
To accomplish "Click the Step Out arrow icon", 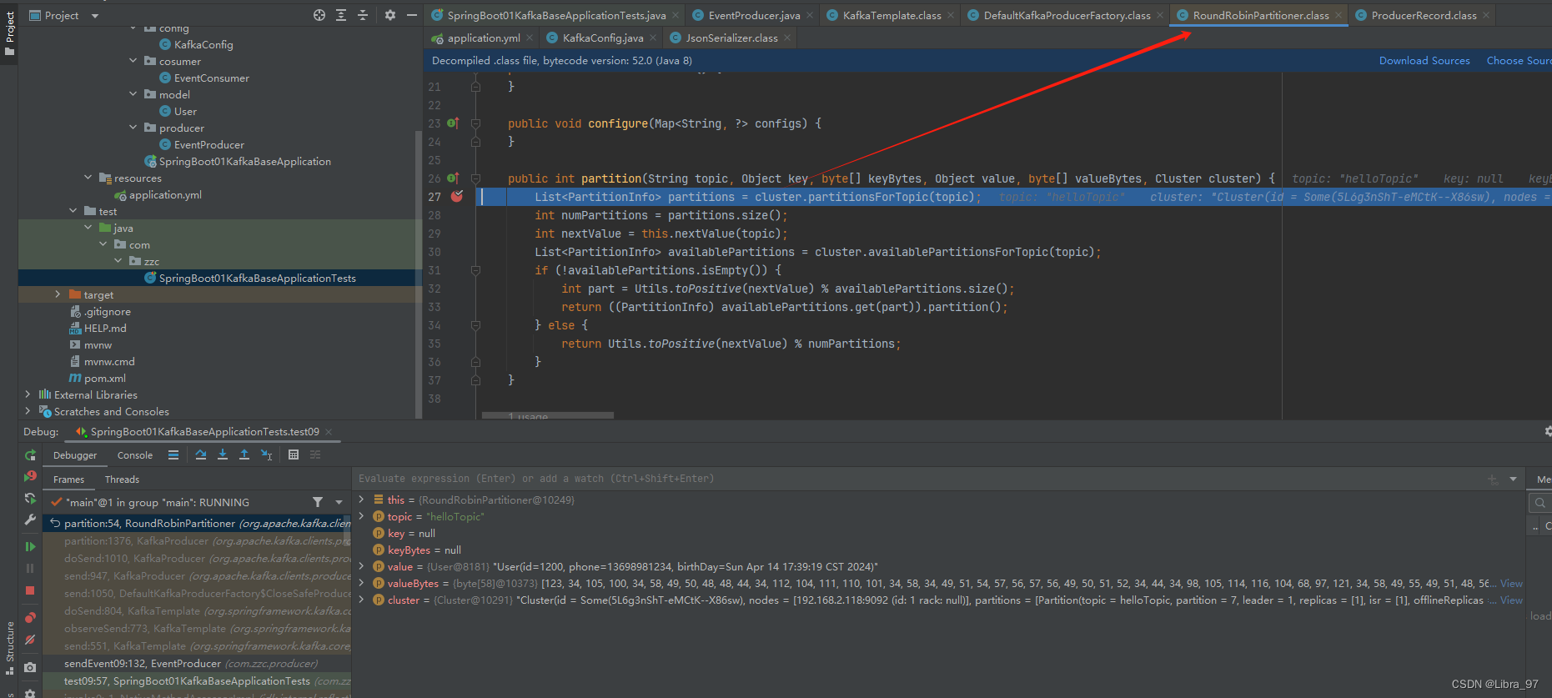I will click(244, 454).
